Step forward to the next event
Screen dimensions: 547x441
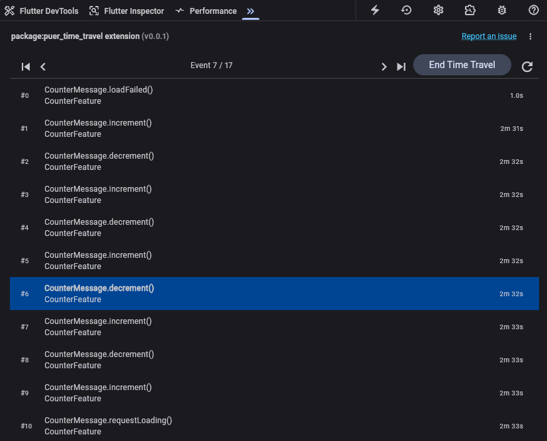(x=384, y=66)
